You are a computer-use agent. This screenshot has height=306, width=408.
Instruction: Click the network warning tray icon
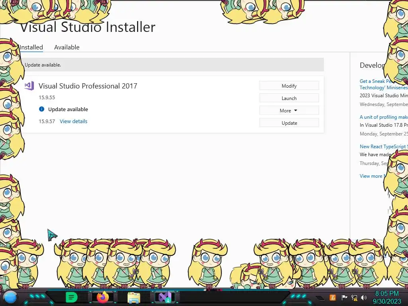click(354, 297)
